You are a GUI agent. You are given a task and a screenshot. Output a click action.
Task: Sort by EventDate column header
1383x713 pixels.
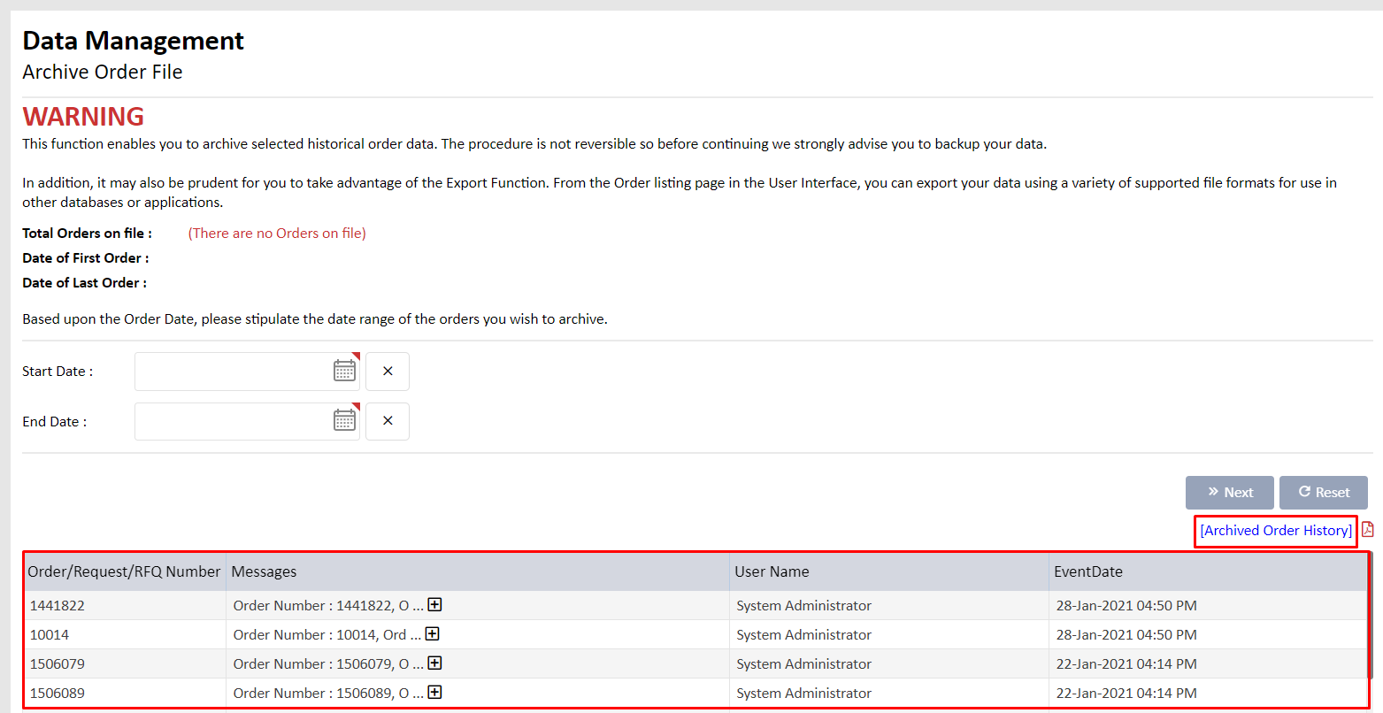click(x=1209, y=571)
